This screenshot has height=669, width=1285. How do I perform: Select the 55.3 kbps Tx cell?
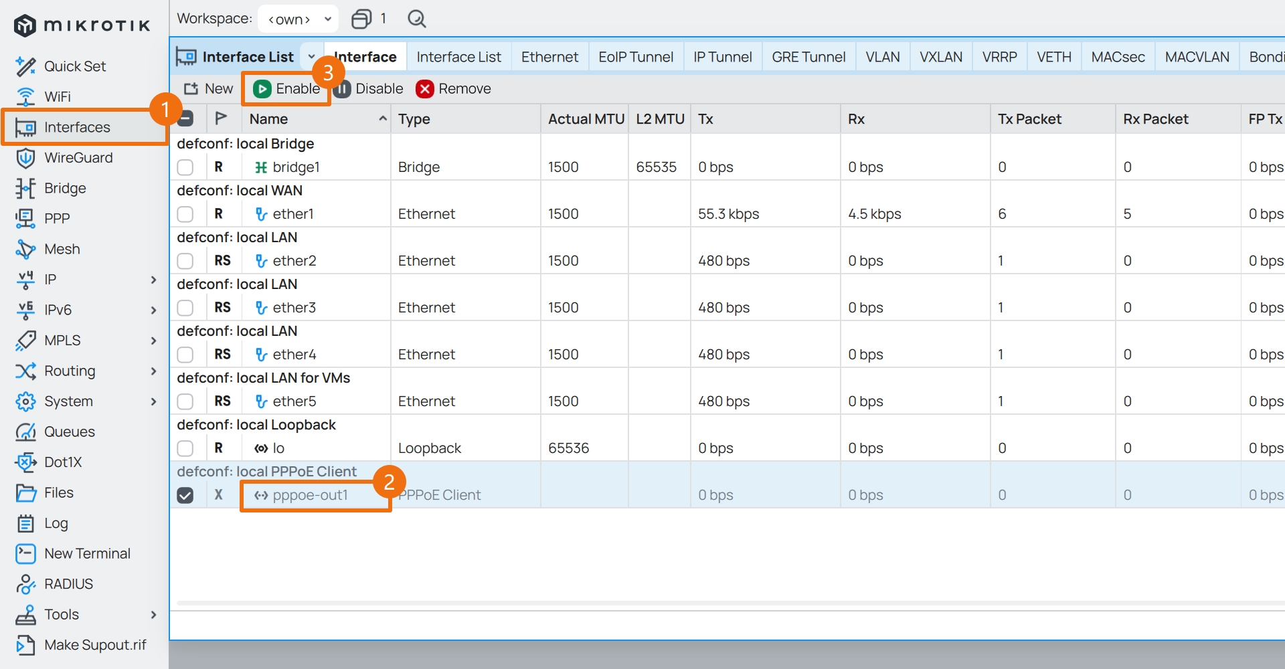[x=729, y=214]
